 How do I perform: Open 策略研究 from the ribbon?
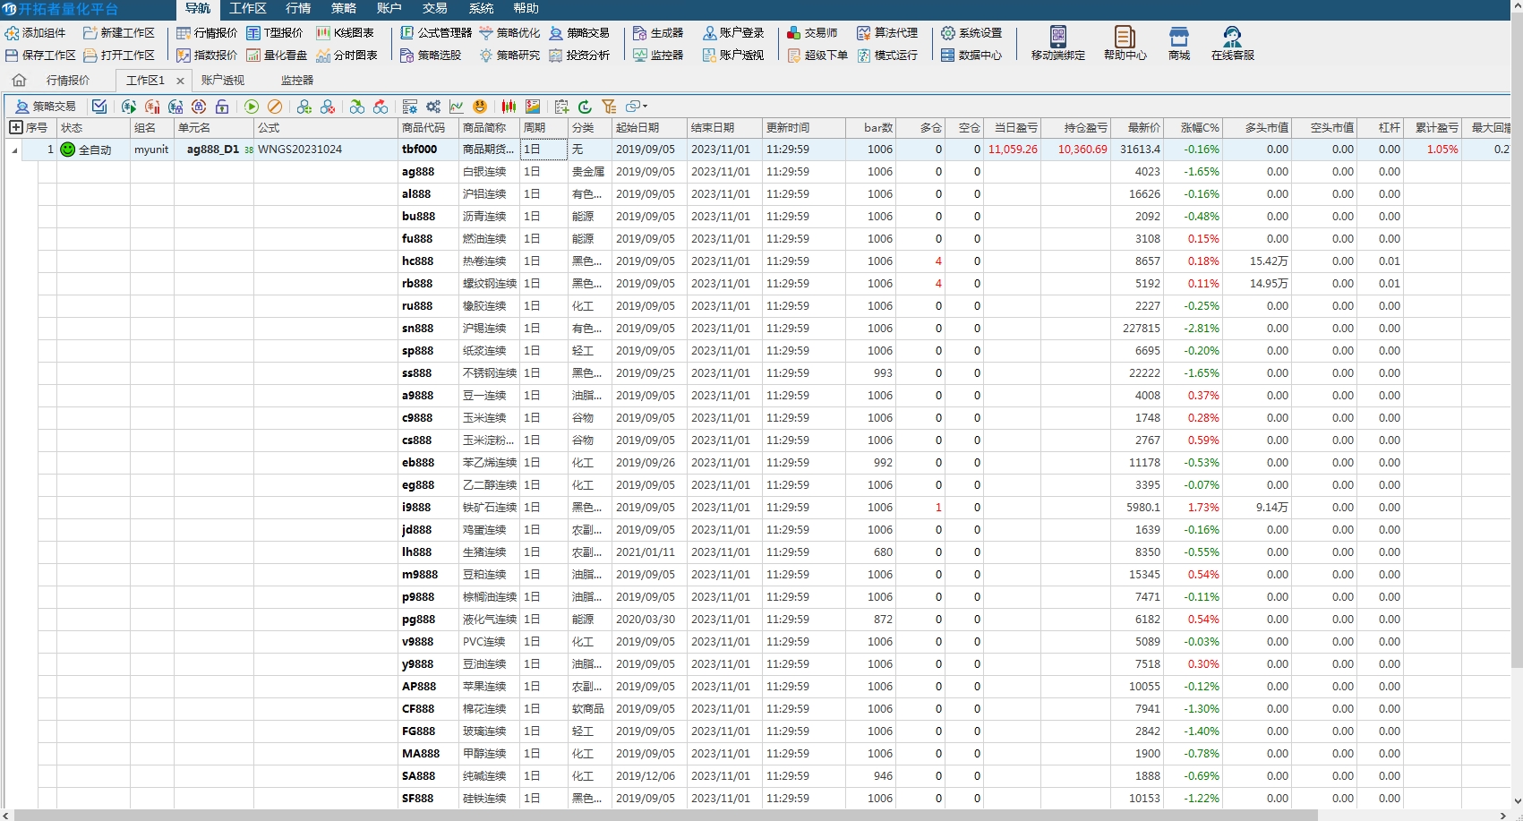point(509,56)
